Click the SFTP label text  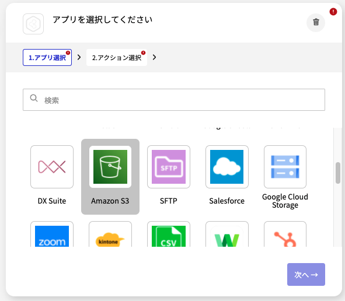tap(169, 201)
